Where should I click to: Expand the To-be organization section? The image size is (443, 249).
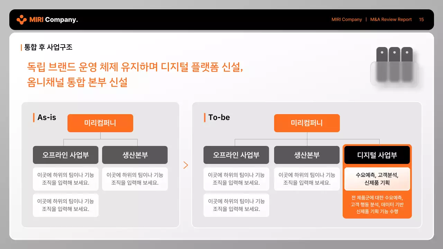point(307,164)
